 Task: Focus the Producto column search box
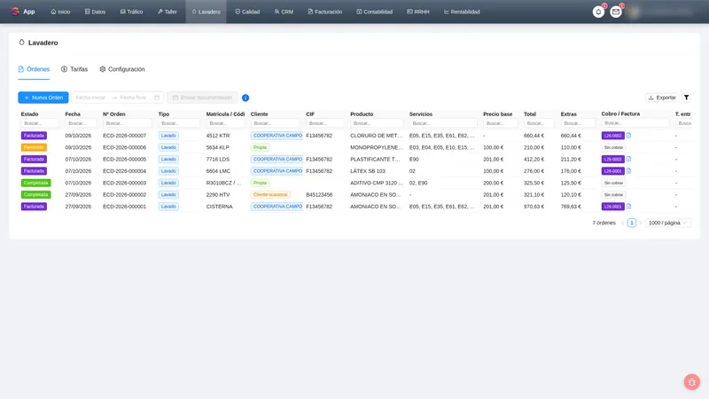pyautogui.click(x=377, y=123)
